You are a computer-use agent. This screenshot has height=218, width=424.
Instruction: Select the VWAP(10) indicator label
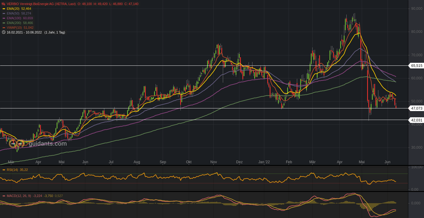(14, 28)
